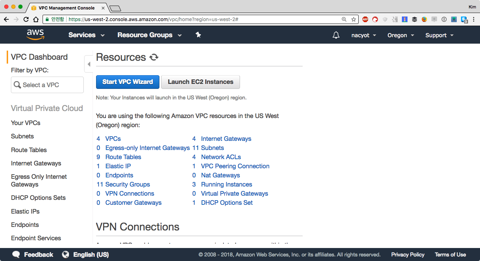This screenshot has width=480, height=261.
Task: Click the Launch EC2 Instances button
Action: tap(200, 82)
